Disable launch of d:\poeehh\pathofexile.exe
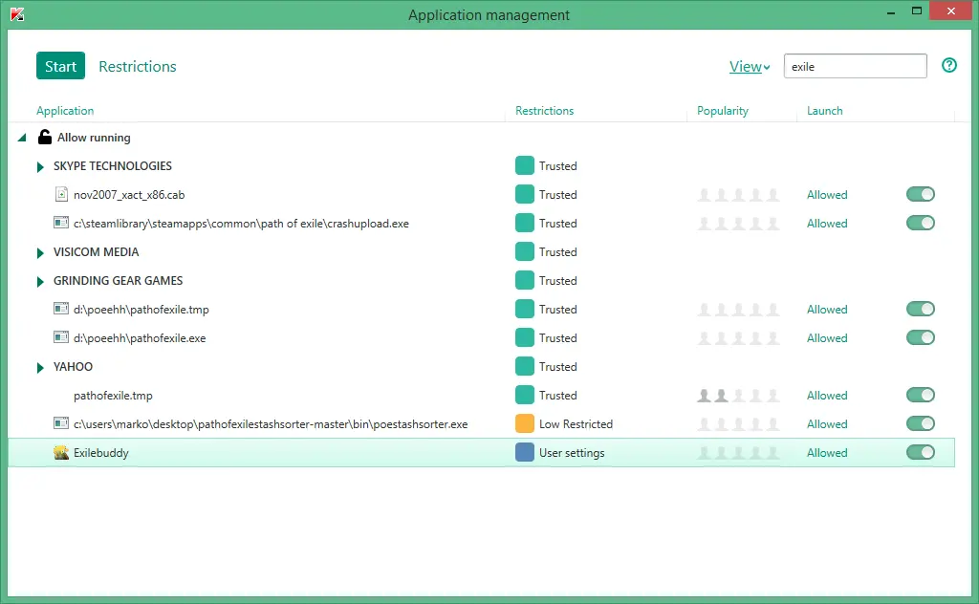The width and height of the screenshot is (979, 604). (921, 337)
